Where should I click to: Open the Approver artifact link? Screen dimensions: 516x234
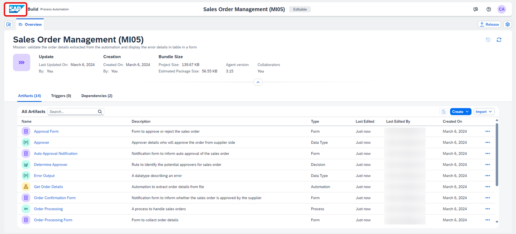[42, 143]
